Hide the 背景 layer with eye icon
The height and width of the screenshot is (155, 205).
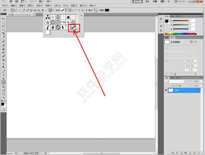point(166,90)
